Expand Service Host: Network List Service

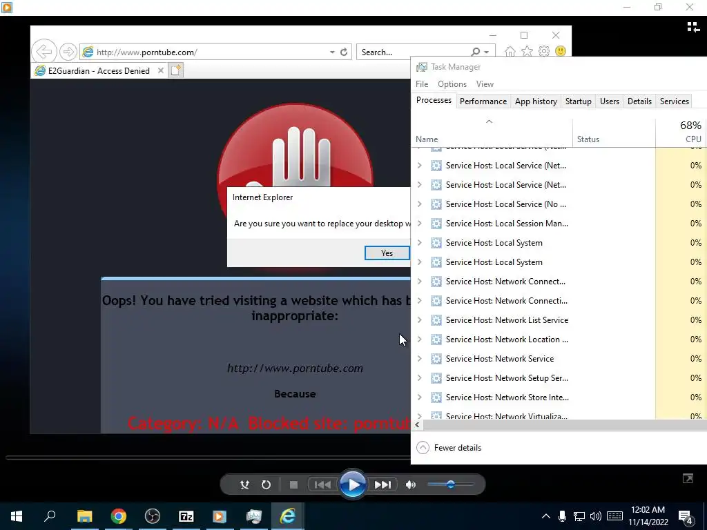coord(419,320)
